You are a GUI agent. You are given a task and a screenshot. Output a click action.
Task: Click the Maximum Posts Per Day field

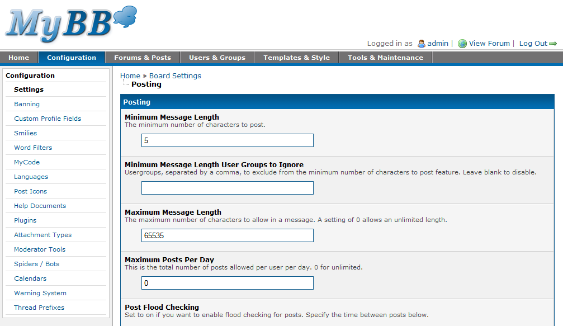227,284
